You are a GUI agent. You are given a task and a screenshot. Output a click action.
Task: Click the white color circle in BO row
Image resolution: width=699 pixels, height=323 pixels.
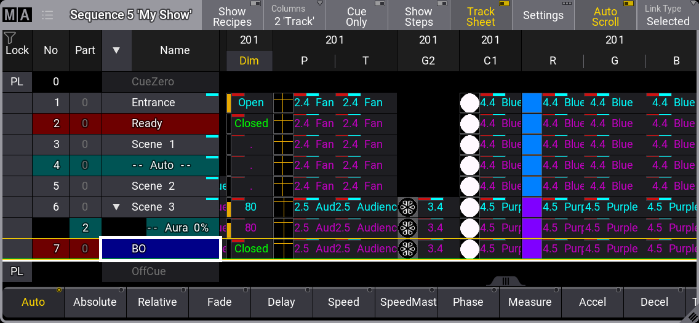coord(469,249)
